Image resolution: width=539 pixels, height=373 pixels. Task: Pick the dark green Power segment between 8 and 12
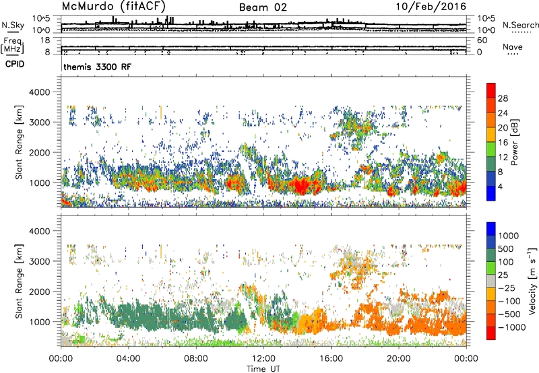(491, 164)
